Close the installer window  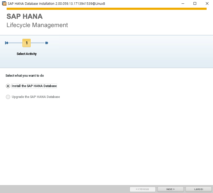click(x=207, y=3)
